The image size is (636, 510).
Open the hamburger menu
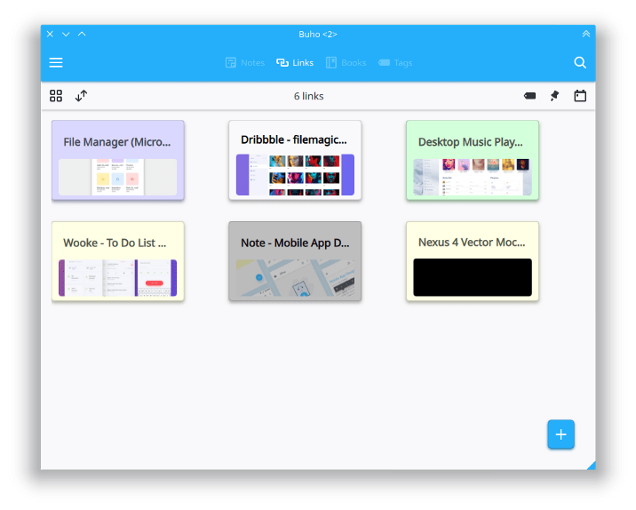pyautogui.click(x=56, y=62)
